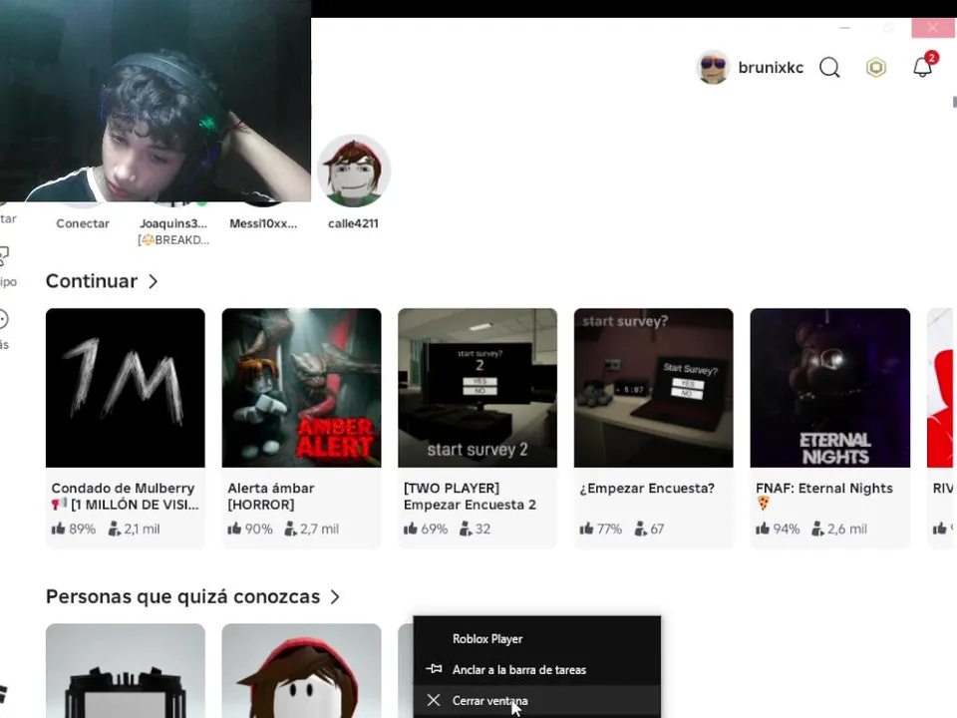The image size is (957, 718).
Task: Click the 77% like rating
Action: (x=601, y=529)
